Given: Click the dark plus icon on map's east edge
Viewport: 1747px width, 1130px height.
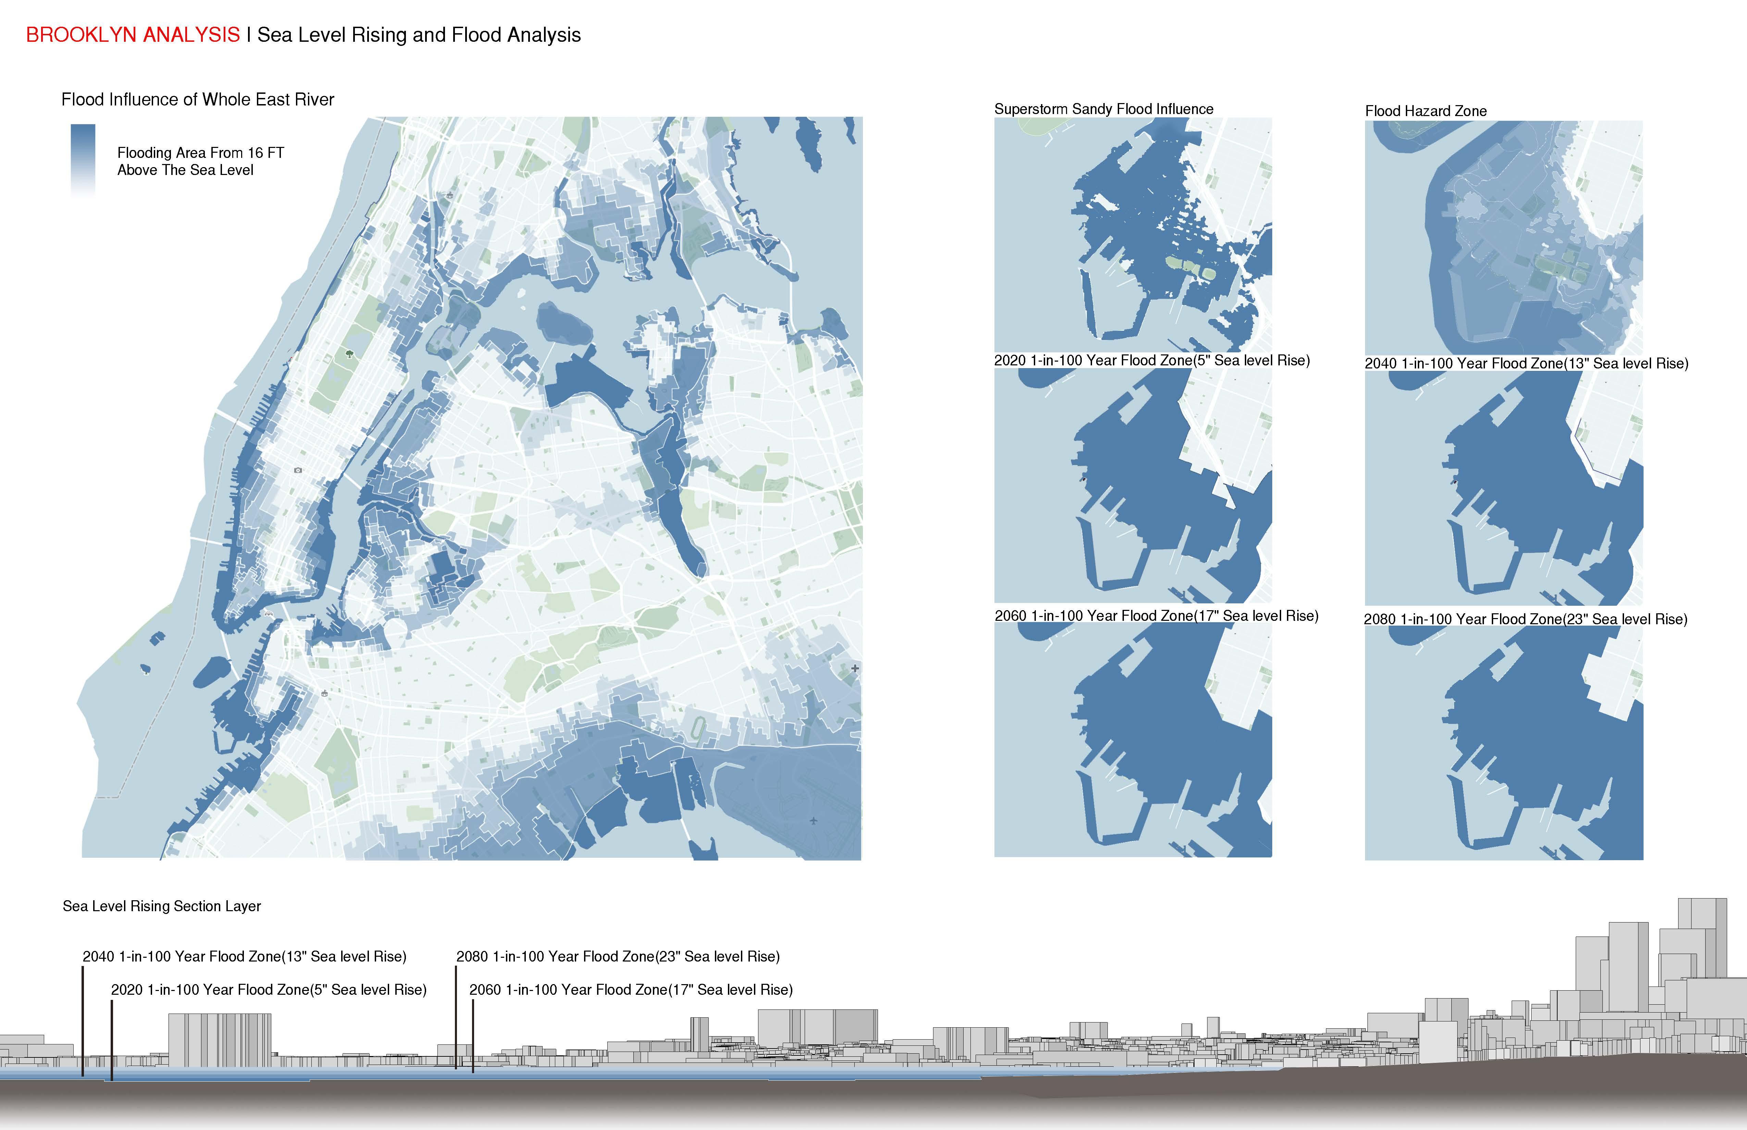Looking at the screenshot, I should [854, 668].
